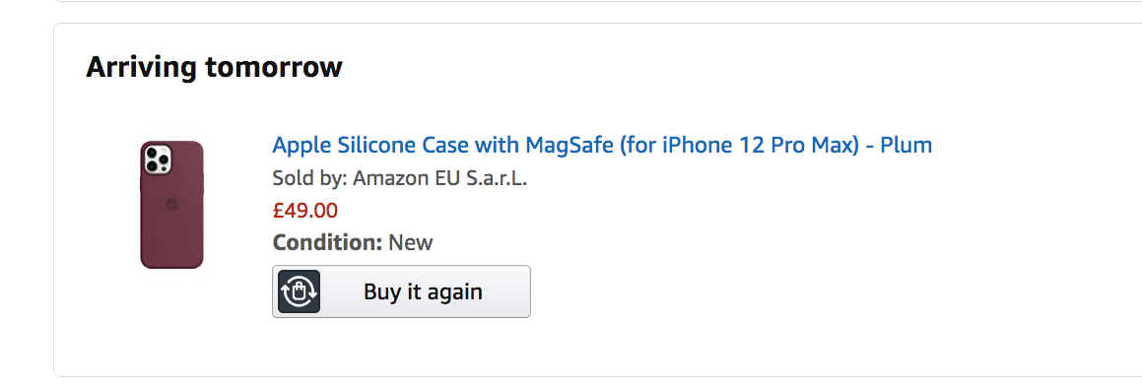This screenshot has height=387, width=1142.
Task: Click the circular arrows reorder icon
Action: [300, 291]
